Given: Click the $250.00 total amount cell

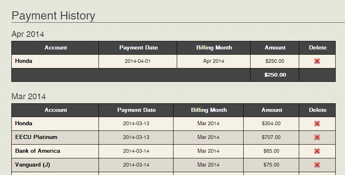Looking at the screenshot, I should 275,75.
